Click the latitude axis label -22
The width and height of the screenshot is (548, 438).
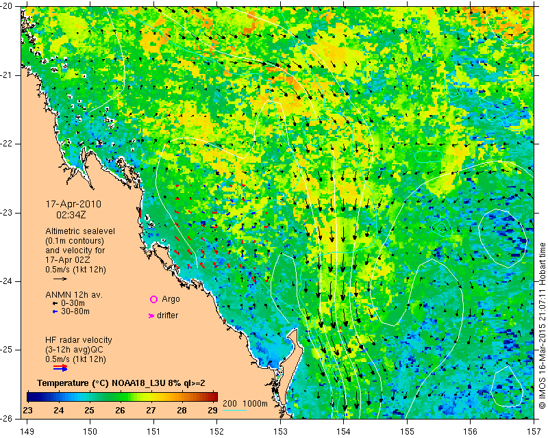pos(8,144)
